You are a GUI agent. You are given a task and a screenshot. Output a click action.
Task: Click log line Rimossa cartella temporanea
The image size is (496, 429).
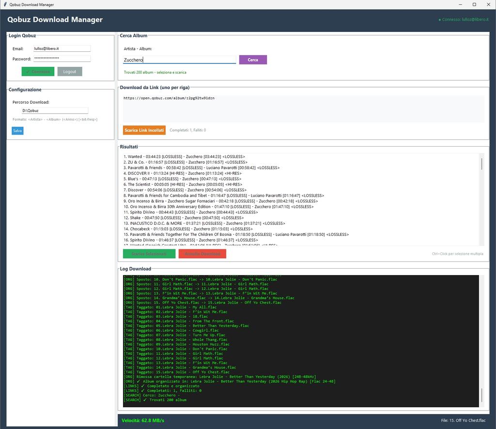[219, 377]
